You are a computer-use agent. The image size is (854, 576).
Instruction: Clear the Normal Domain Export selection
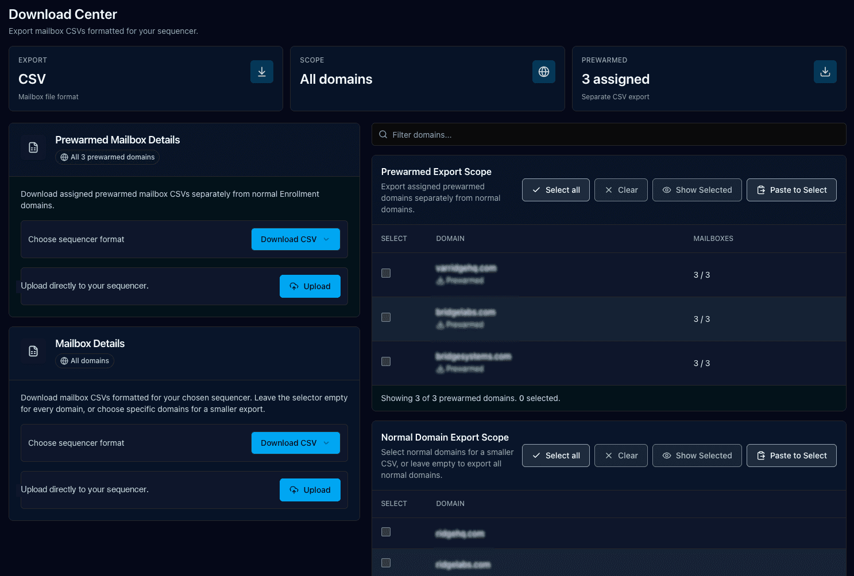621,456
